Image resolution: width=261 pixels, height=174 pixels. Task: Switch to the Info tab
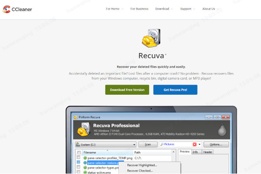(196, 152)
